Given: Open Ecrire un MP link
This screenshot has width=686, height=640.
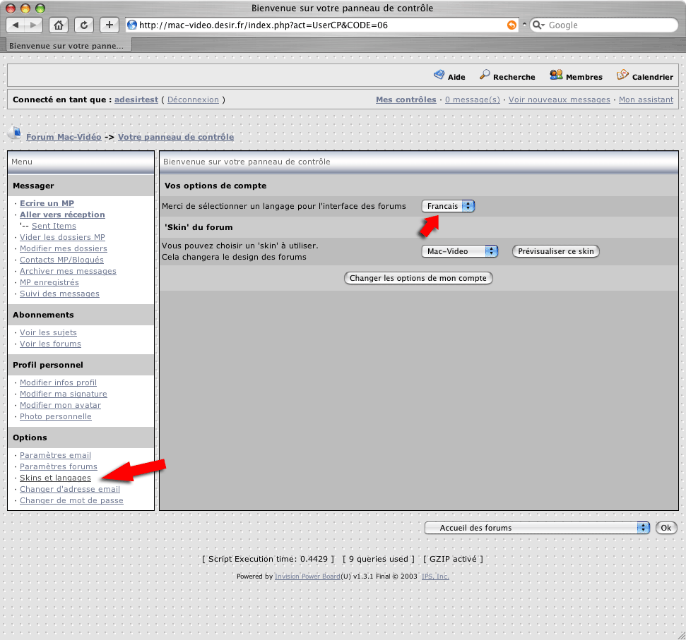Looking at the screenshot, I should point(47,203).
